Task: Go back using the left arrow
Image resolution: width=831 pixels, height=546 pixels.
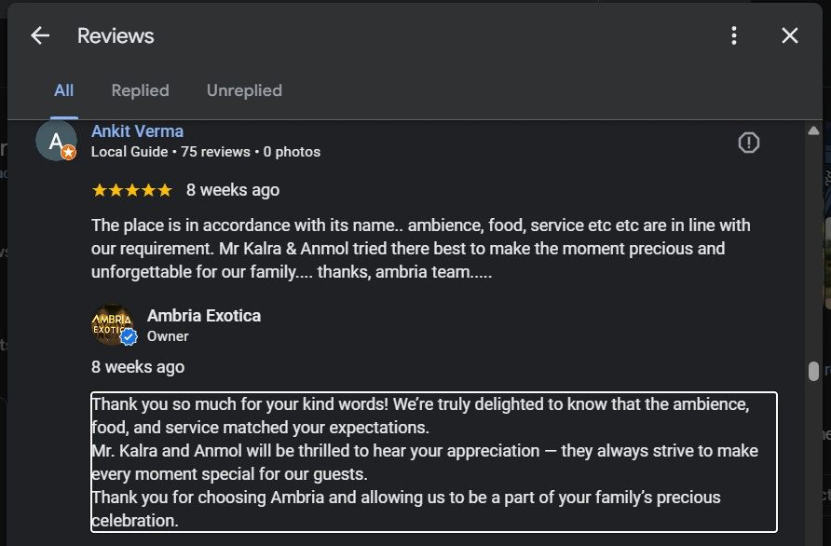Action: pos(40,35)
